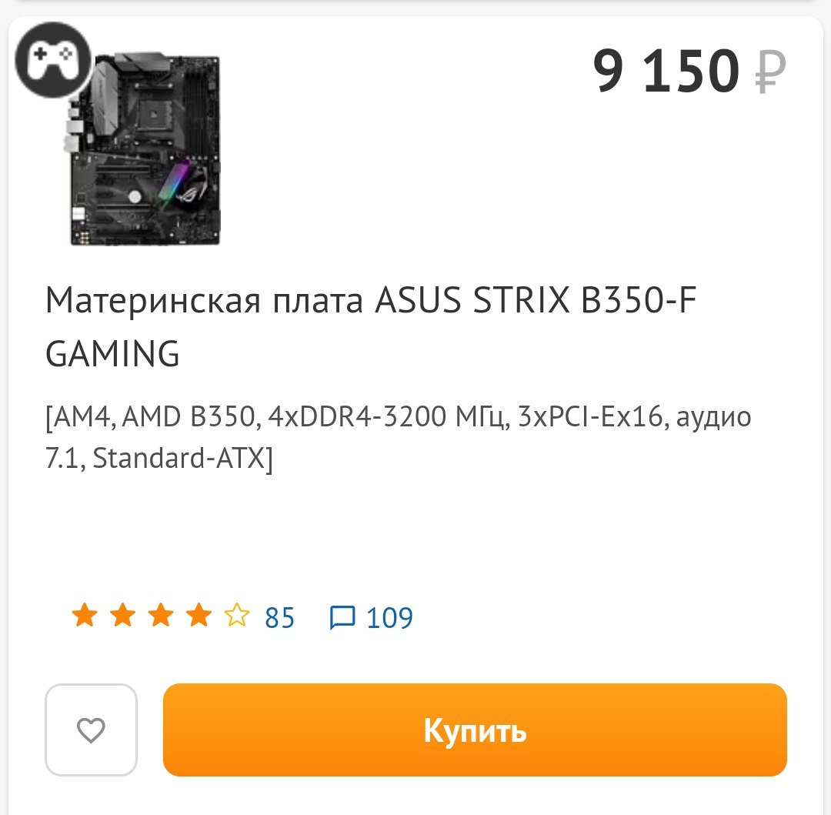Open the 85 ratings count
Image resolution: width=831 pixels, height=815 pixels.
pos(279,617)
